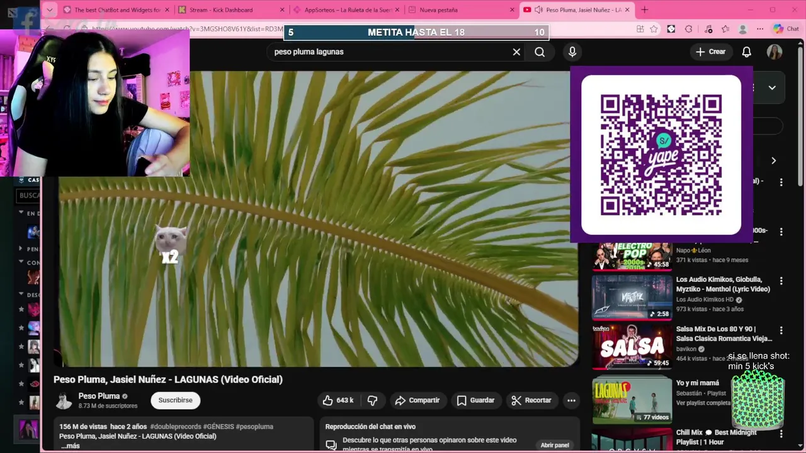
Task: Open a new browser tab
Action: (x=644, y=9)
